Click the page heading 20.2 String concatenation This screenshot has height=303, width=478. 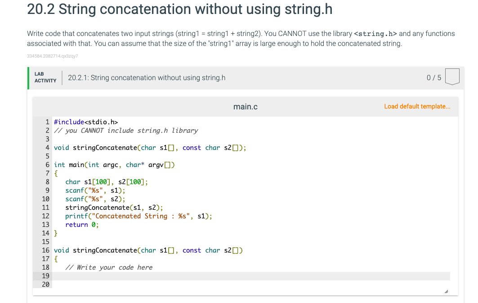pyautogui.click(x=179, y=9)
